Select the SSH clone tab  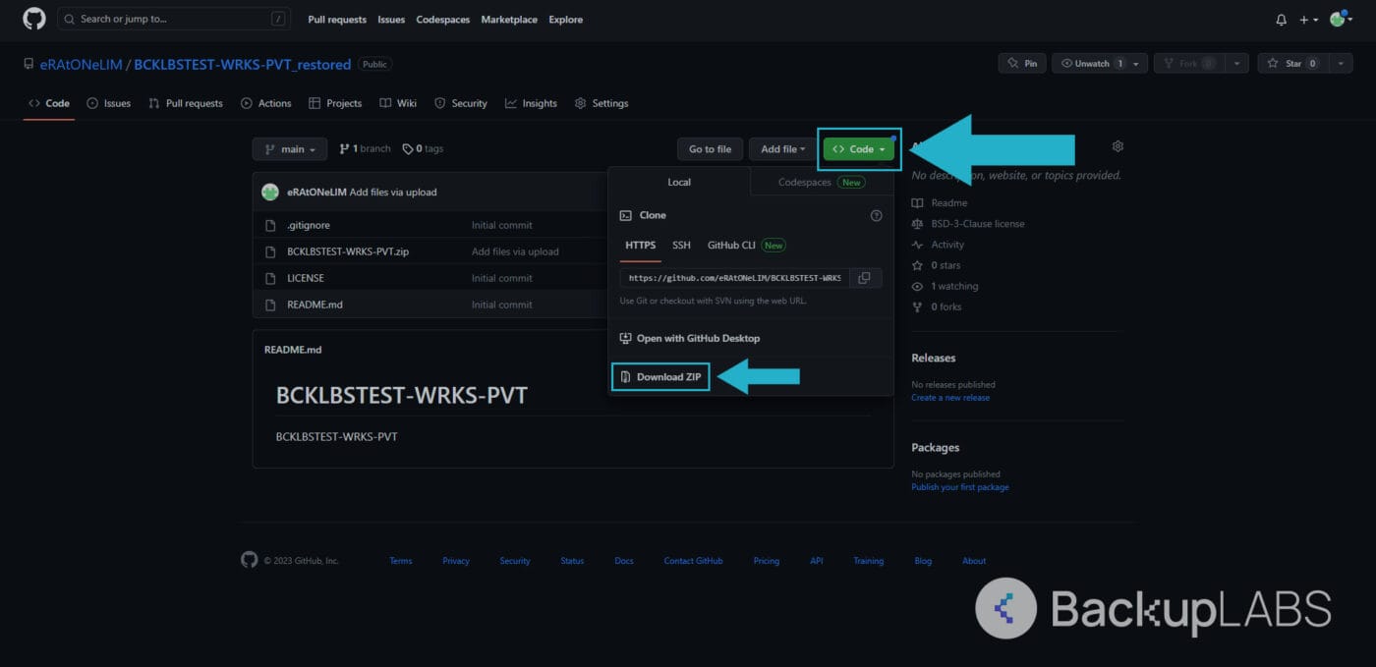pos(681,246)
